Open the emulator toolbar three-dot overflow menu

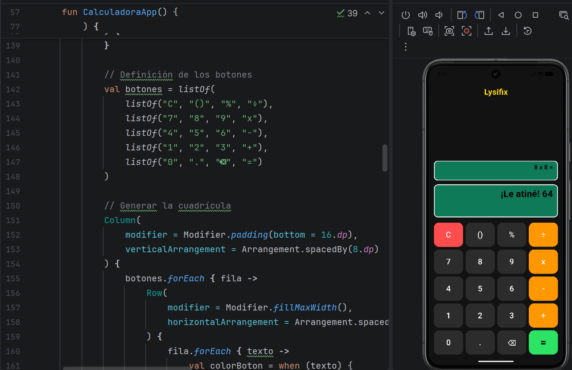click(x=406, y=47)
